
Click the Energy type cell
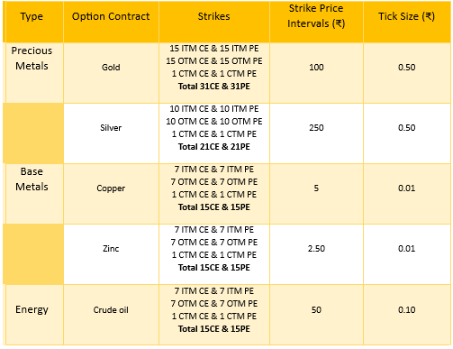pyautogui.click(x=32, y=309)
